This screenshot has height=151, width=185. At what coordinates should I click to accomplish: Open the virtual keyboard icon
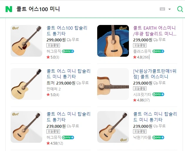(x=162, y=9)
